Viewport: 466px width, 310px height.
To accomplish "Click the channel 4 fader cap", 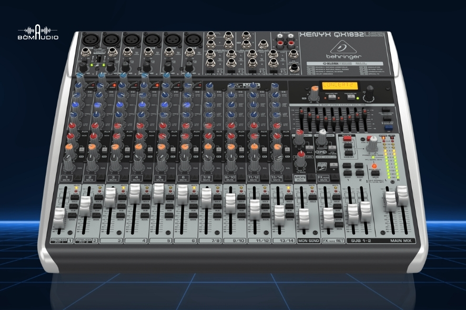I will (135, 194).
